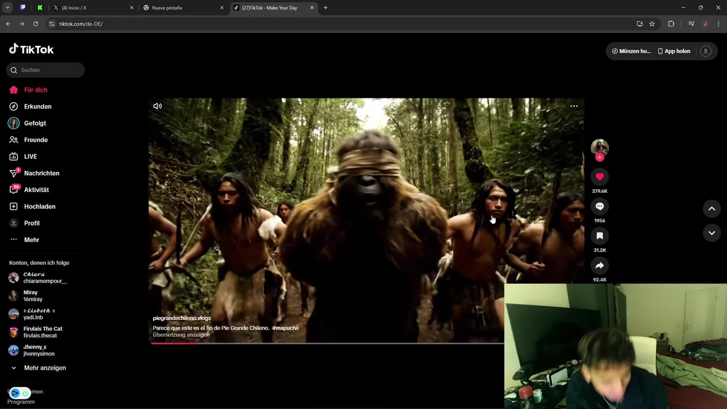The image size is (727, 409).
Task: Bookmark the video to favorites
Action: 599,236
